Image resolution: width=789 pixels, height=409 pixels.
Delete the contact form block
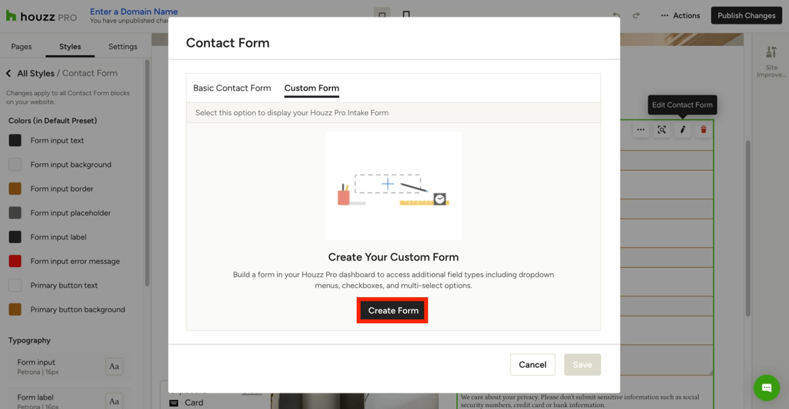coord(704,130)
